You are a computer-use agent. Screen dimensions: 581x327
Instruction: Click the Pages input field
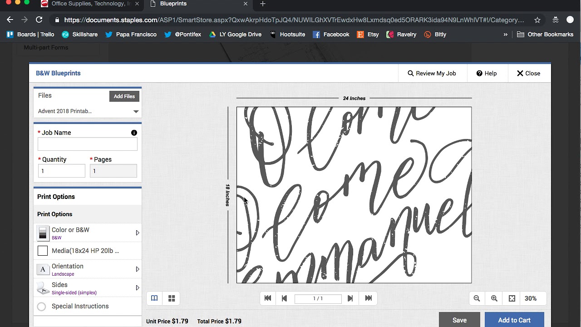[x=113, y=171]
